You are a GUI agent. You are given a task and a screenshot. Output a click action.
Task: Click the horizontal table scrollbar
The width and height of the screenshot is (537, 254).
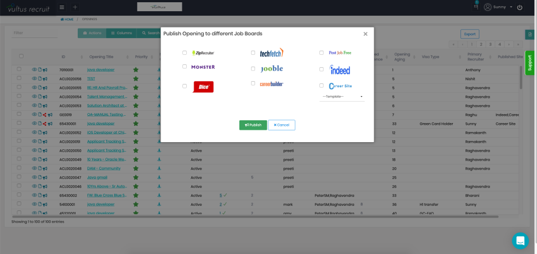(x=255, y=217)
